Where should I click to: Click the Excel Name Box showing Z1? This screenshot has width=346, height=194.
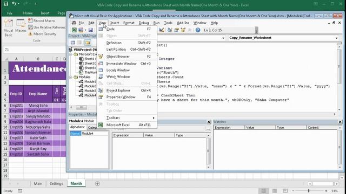[x=34, y=50]
